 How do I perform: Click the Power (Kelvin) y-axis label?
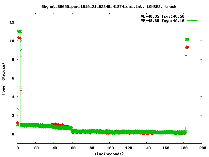[3, 79]
